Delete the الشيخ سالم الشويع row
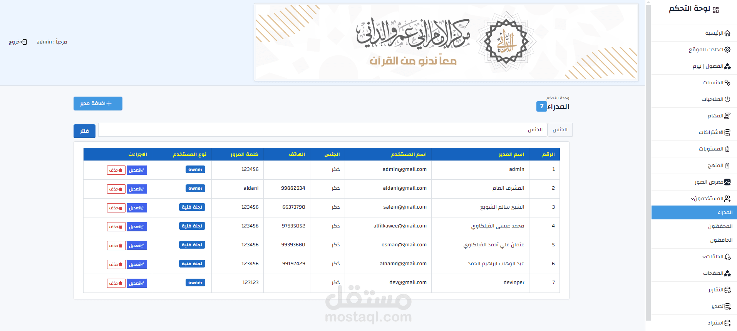 click(116, 208)
